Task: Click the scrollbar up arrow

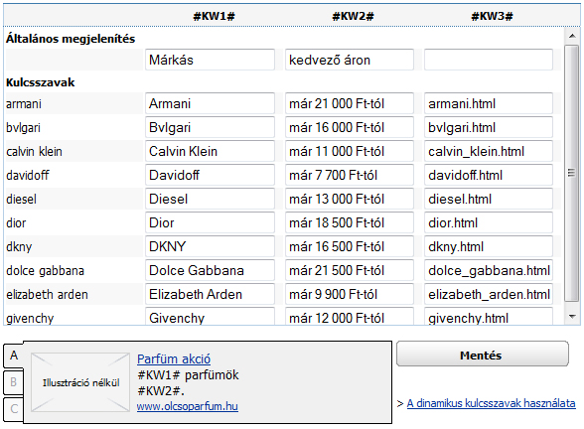Action: (x=572, y=36)
